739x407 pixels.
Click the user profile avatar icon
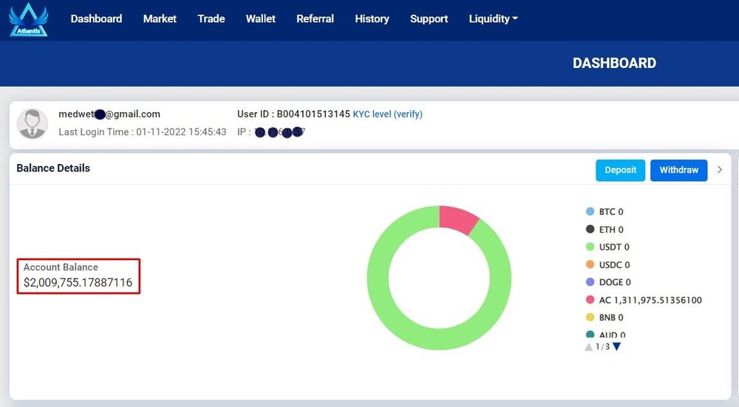(x=33, y=124)
